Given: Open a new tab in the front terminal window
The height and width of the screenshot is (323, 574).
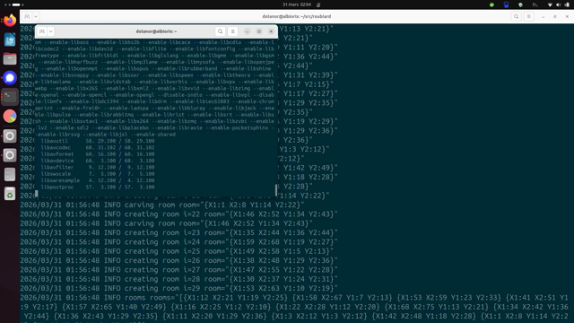Looking at the screenshot, I should [42, 31].
